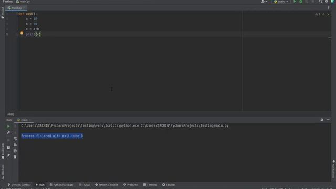Open the Terminal tool window
The image size is (336, 189).
[150, 185]
